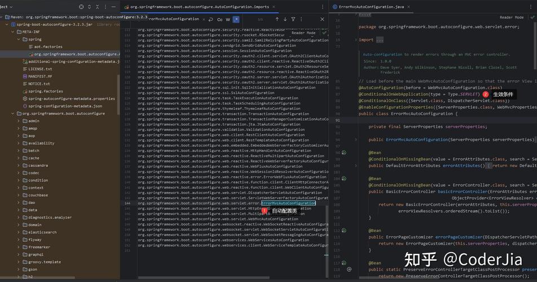Open spring-configuration-metadata.json file

point(62,106)
